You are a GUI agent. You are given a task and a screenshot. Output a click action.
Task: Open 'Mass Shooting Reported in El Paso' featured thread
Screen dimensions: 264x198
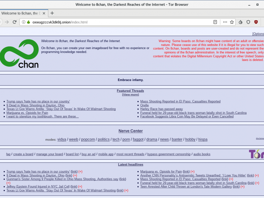click(x=180, y=101)
